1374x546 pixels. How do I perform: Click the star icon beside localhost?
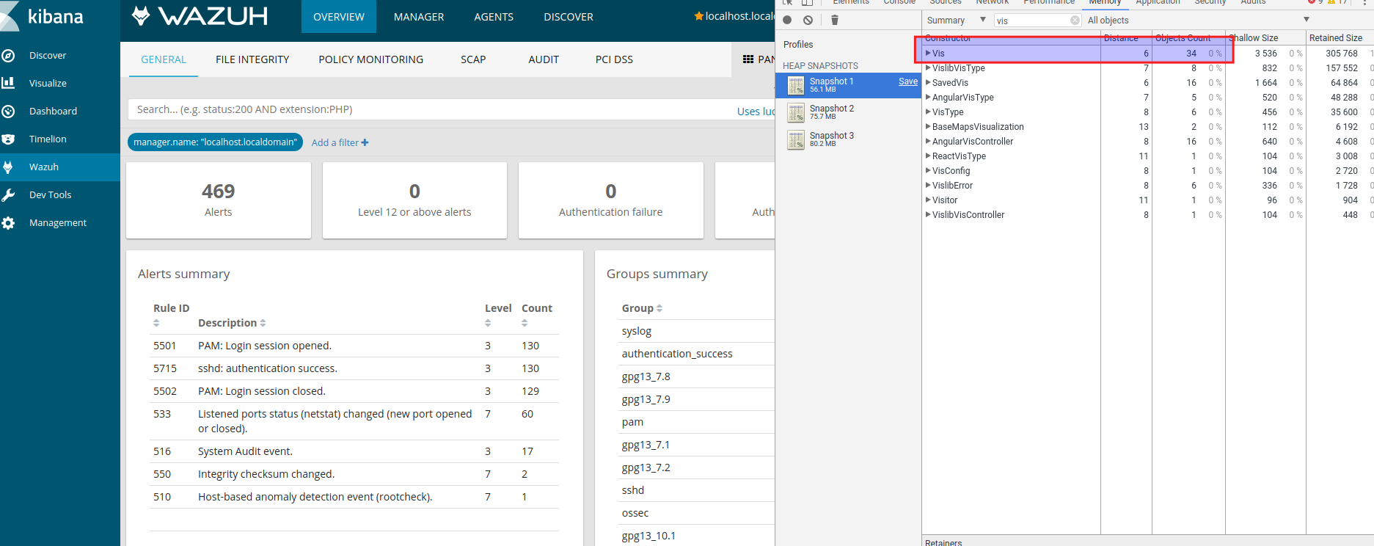[698, 16]
